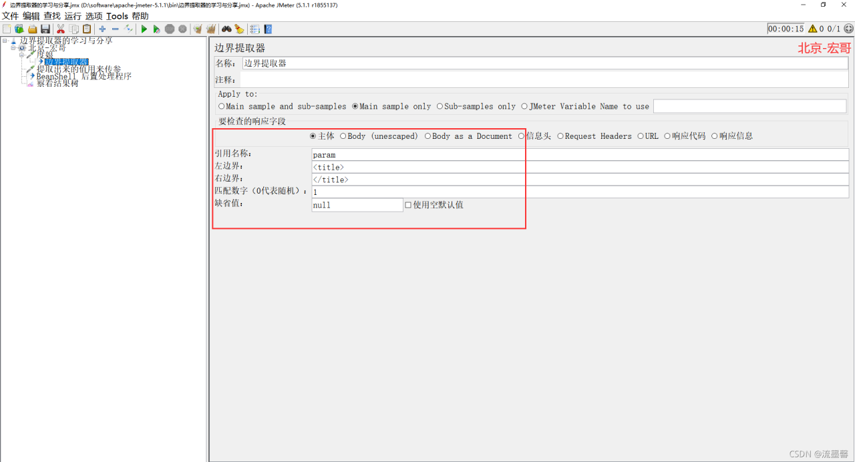Image resolution: width=855 pixels, height=462 pixels.
Task: Collapse the root test plan tree node
Action: [5, 41]
